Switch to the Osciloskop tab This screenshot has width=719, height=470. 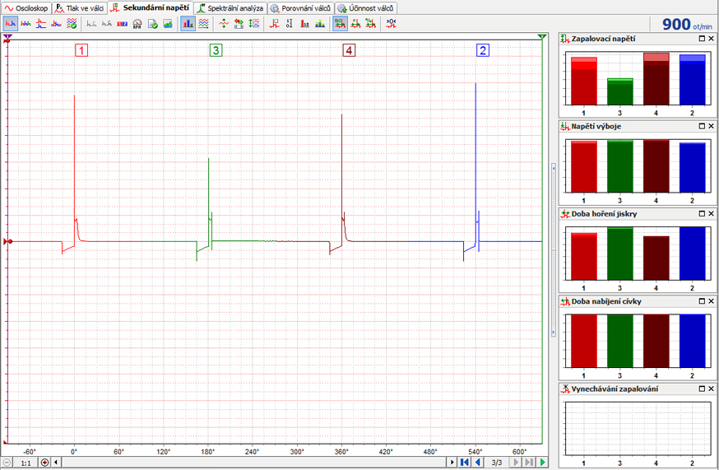tap(26, 7)
